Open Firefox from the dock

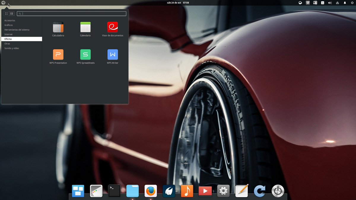(151, 191)
